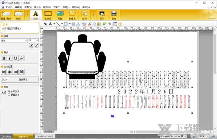Decrease font size with smaller A button

(x=37, y=45)
